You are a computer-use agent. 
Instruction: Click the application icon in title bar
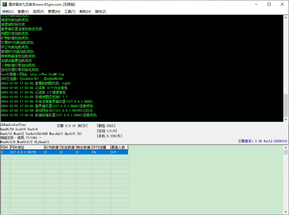click(5, 4)
